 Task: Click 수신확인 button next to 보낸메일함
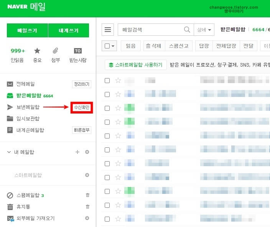pyautogui.click(x=82, y=107)
